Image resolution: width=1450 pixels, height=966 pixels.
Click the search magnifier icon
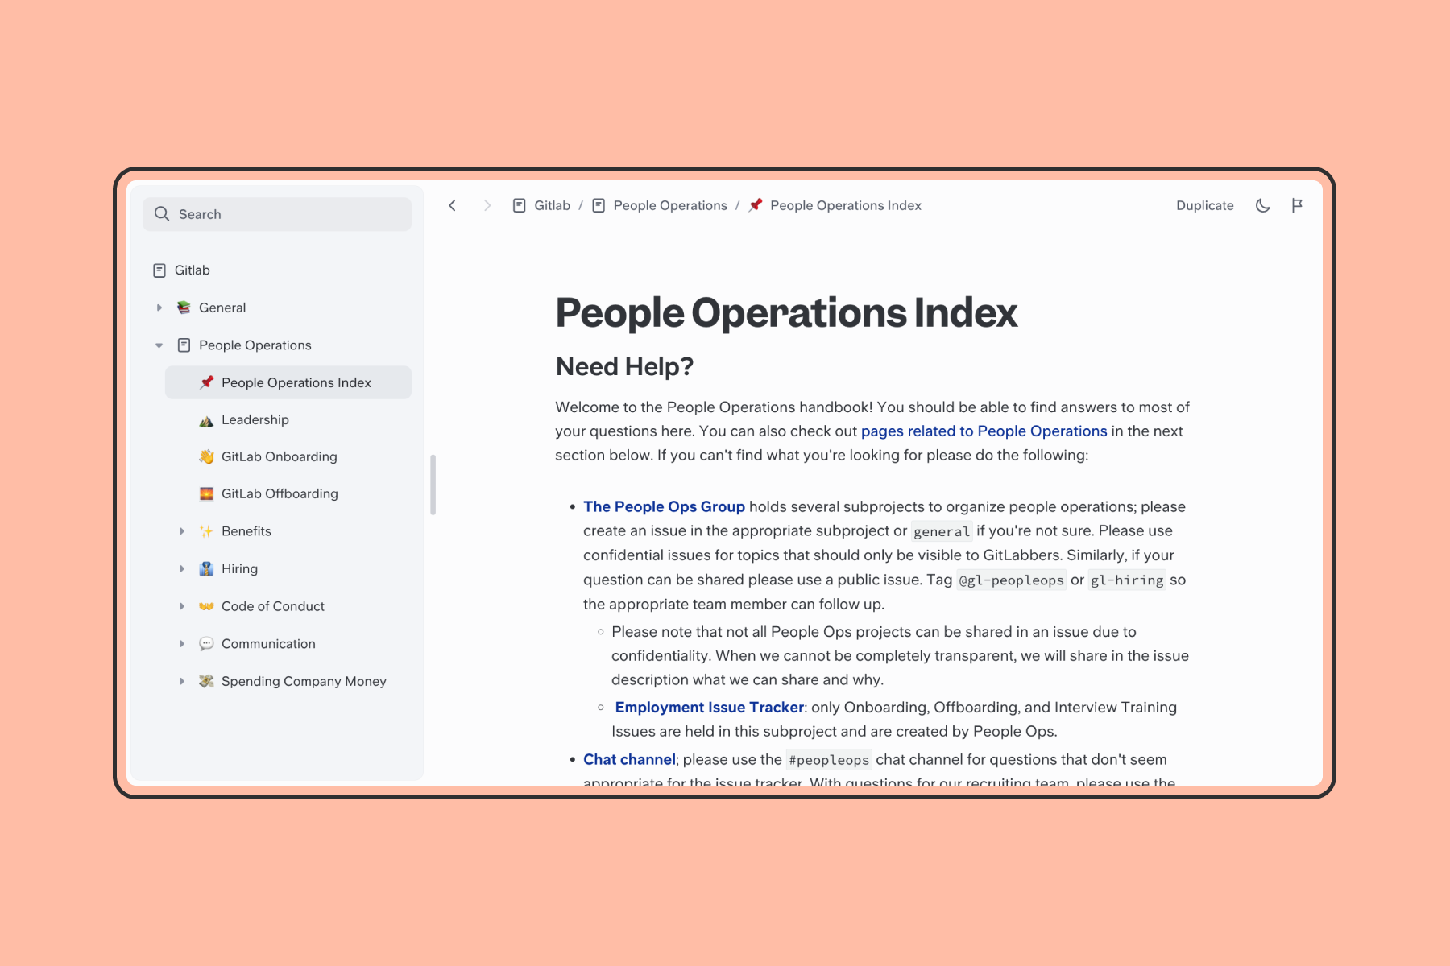coord(162,214)
